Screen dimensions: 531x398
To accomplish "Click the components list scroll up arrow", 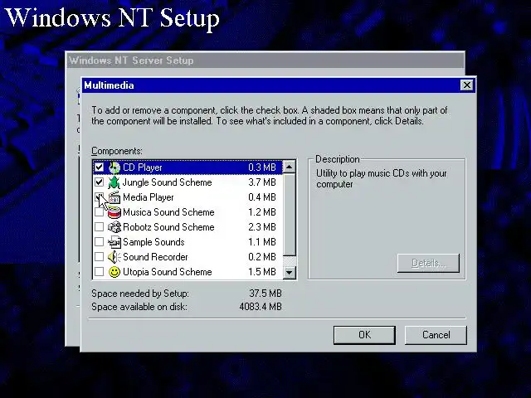I will pyautogui.click(x=290, y=167).
